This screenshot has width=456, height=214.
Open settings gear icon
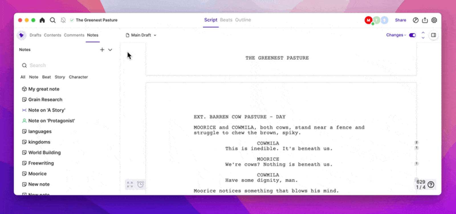click(434, 20)
